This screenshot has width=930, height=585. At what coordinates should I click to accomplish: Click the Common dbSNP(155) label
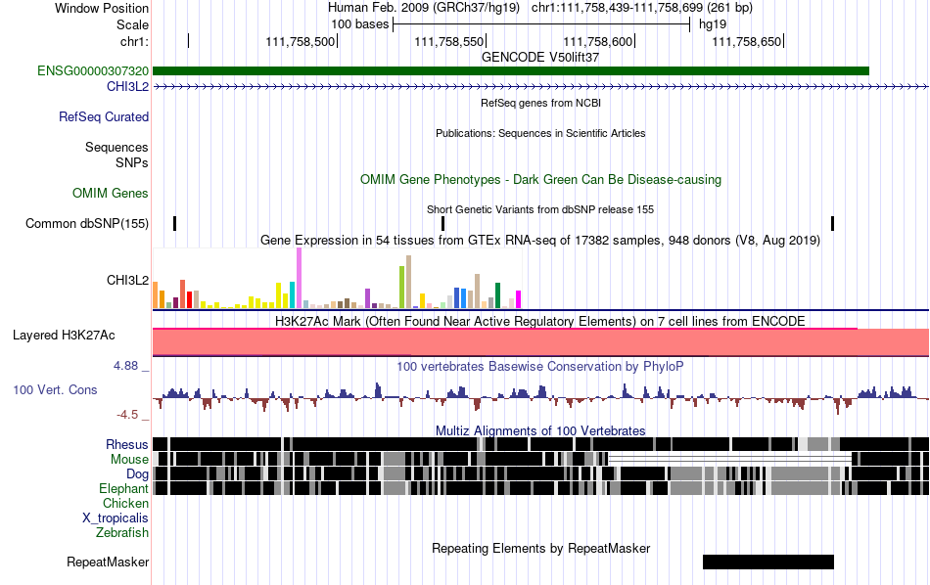pyautogui.click(x=87, y=223)
